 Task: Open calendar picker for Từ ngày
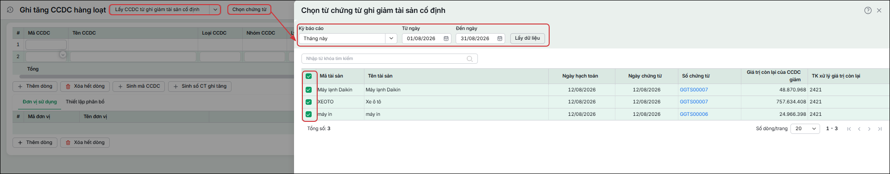click(446, 39)
